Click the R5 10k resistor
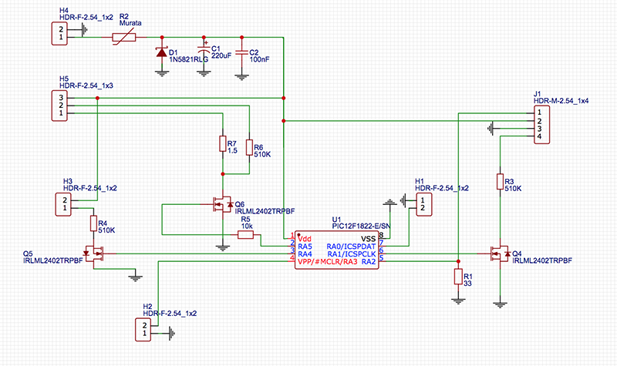617x366 pixels. click(246, 235)
